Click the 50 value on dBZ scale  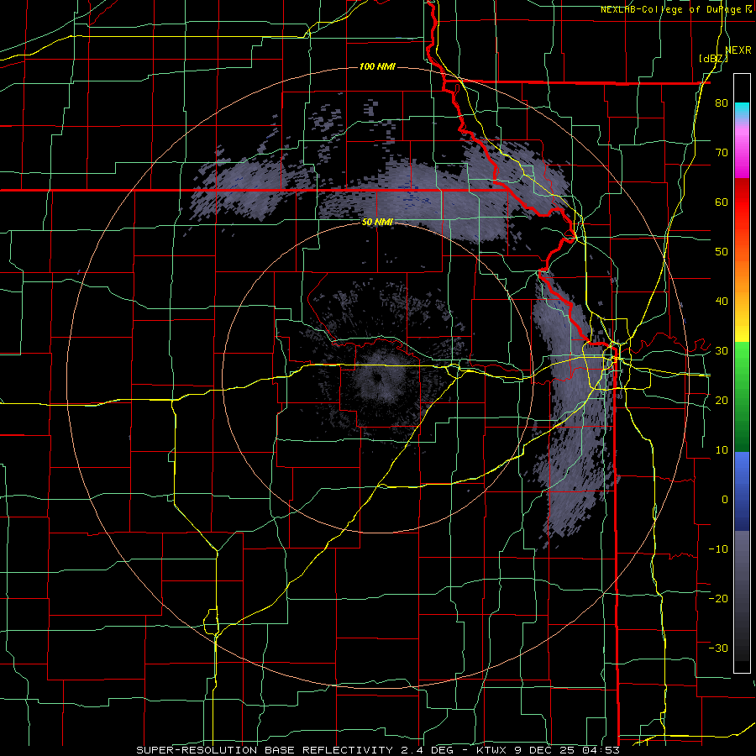point(722,252)
